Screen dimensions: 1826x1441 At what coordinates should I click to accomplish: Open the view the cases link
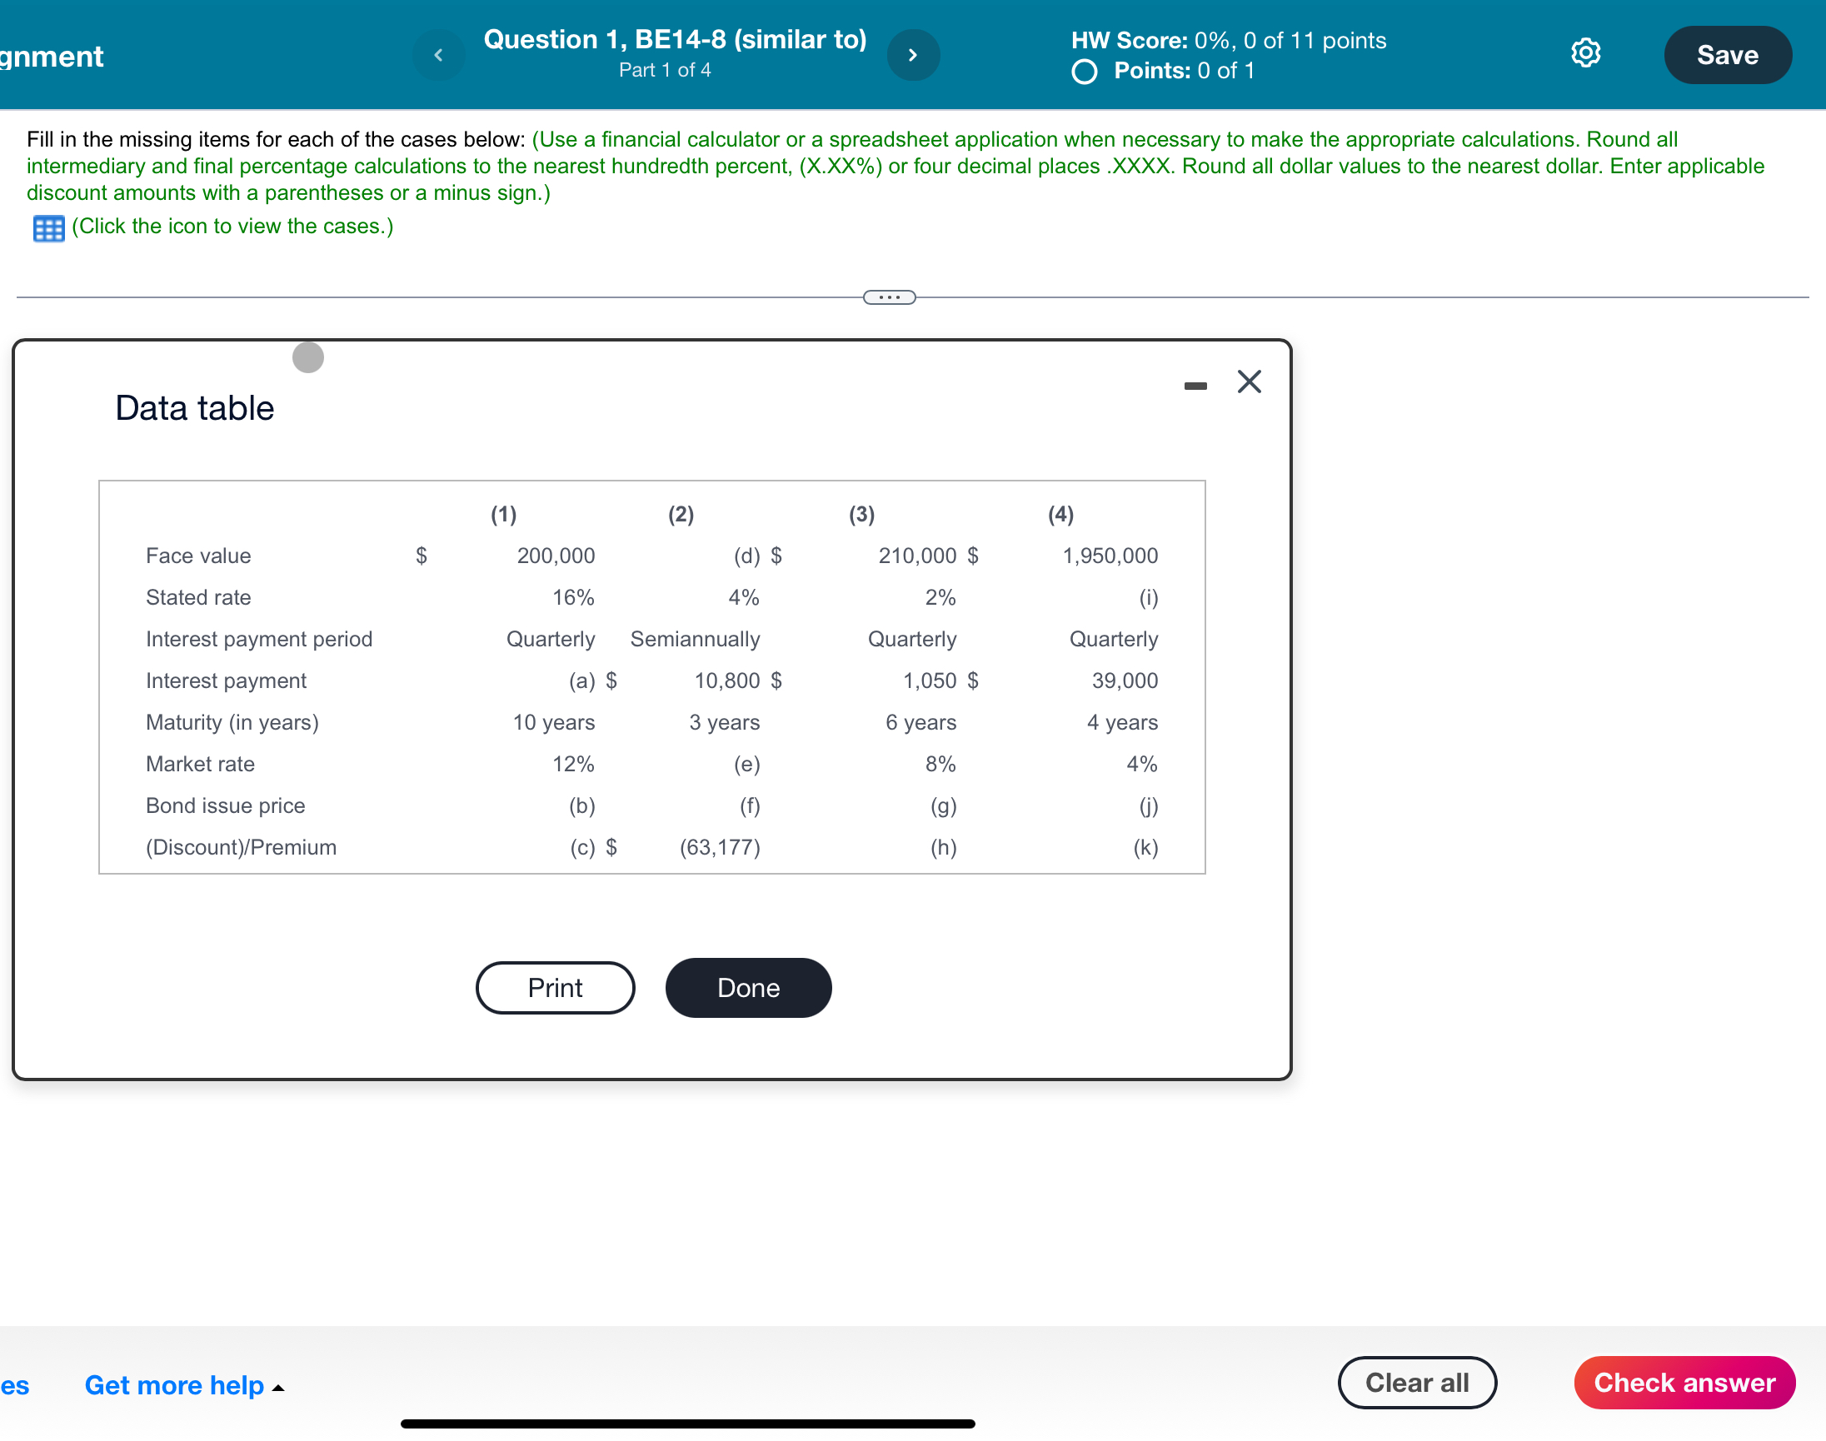[232, 226]
